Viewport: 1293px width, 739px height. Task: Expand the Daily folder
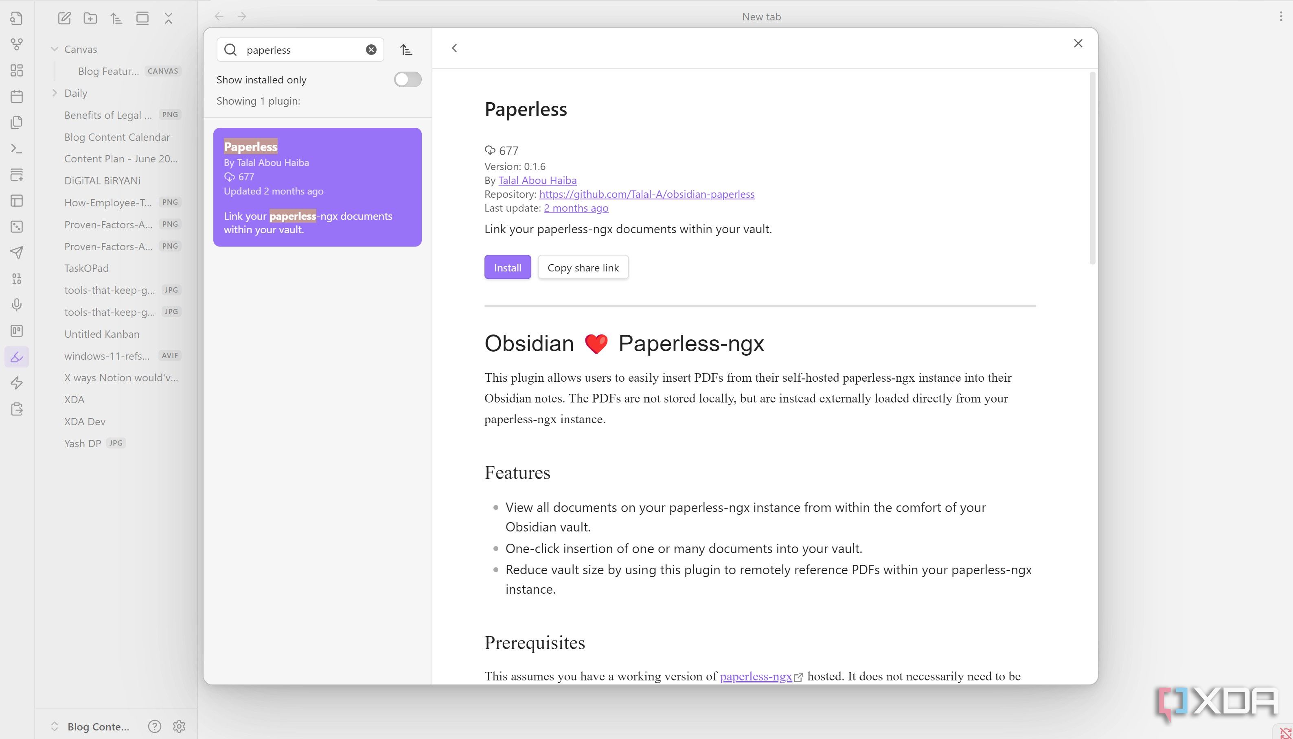pyautogui.click(x=54, y=93)
